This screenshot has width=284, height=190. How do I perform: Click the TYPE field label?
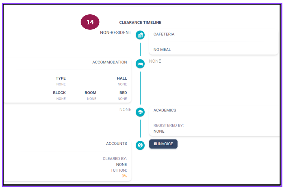pos(61,78)
